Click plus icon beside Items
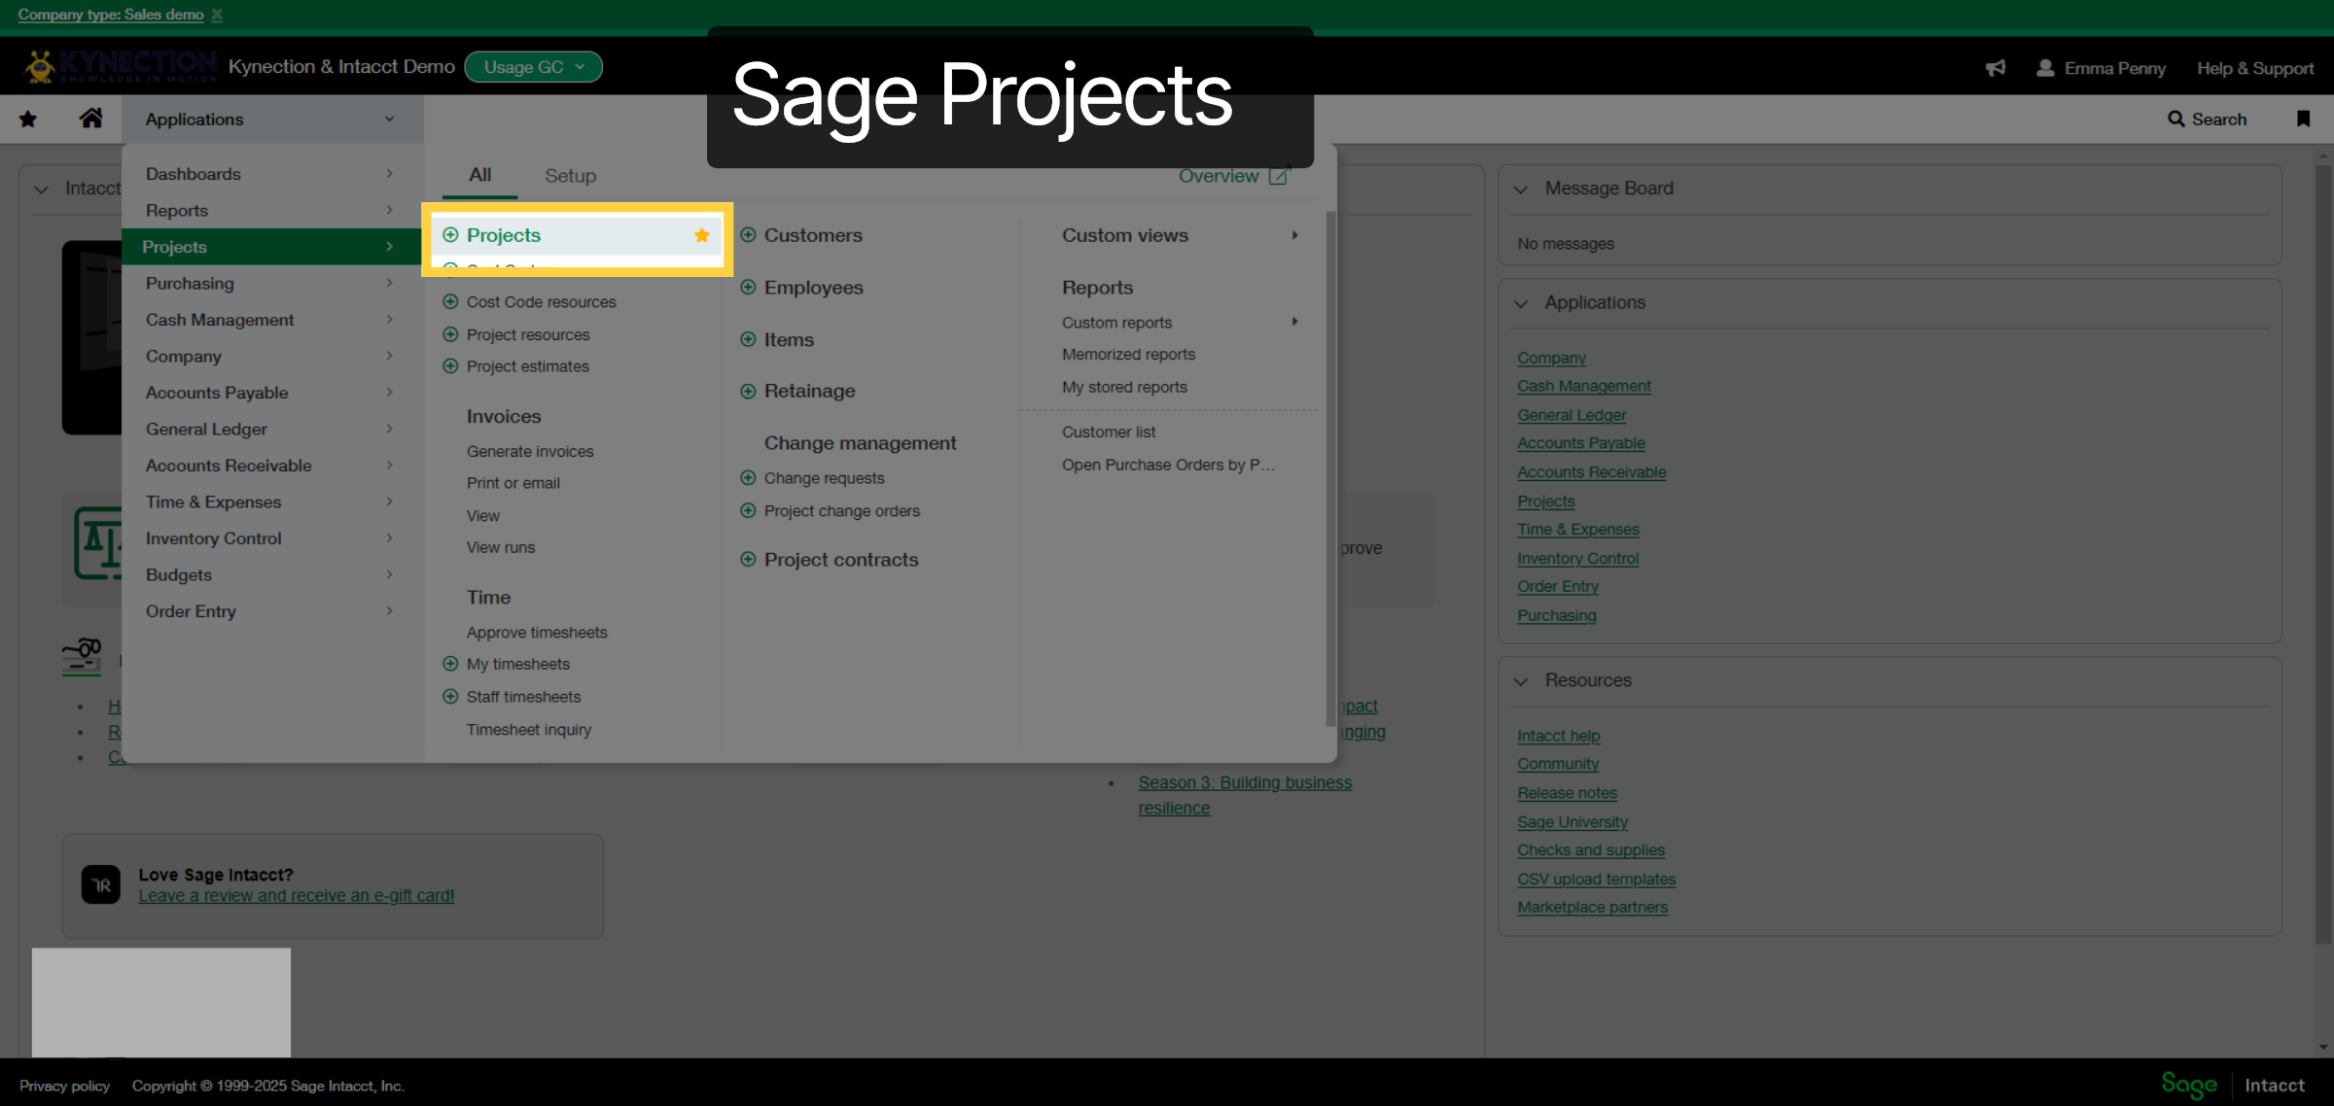 pyautogui.click(x=748, y=339)
